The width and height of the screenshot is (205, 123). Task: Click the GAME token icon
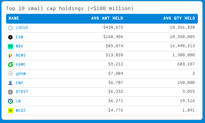click(x=10, y=65)
